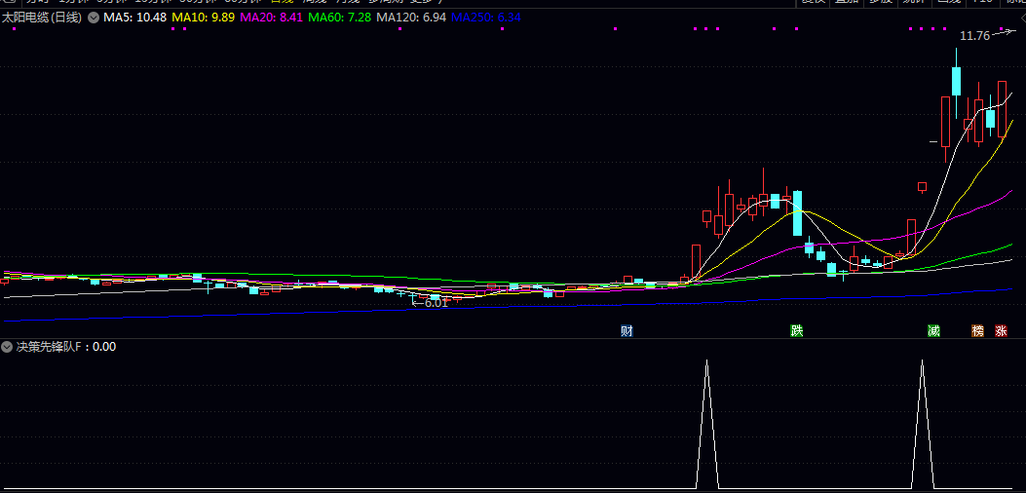The image size is (1026, 493).
Task: Select the magenta MA20 average label
Action: pos(272,18)
